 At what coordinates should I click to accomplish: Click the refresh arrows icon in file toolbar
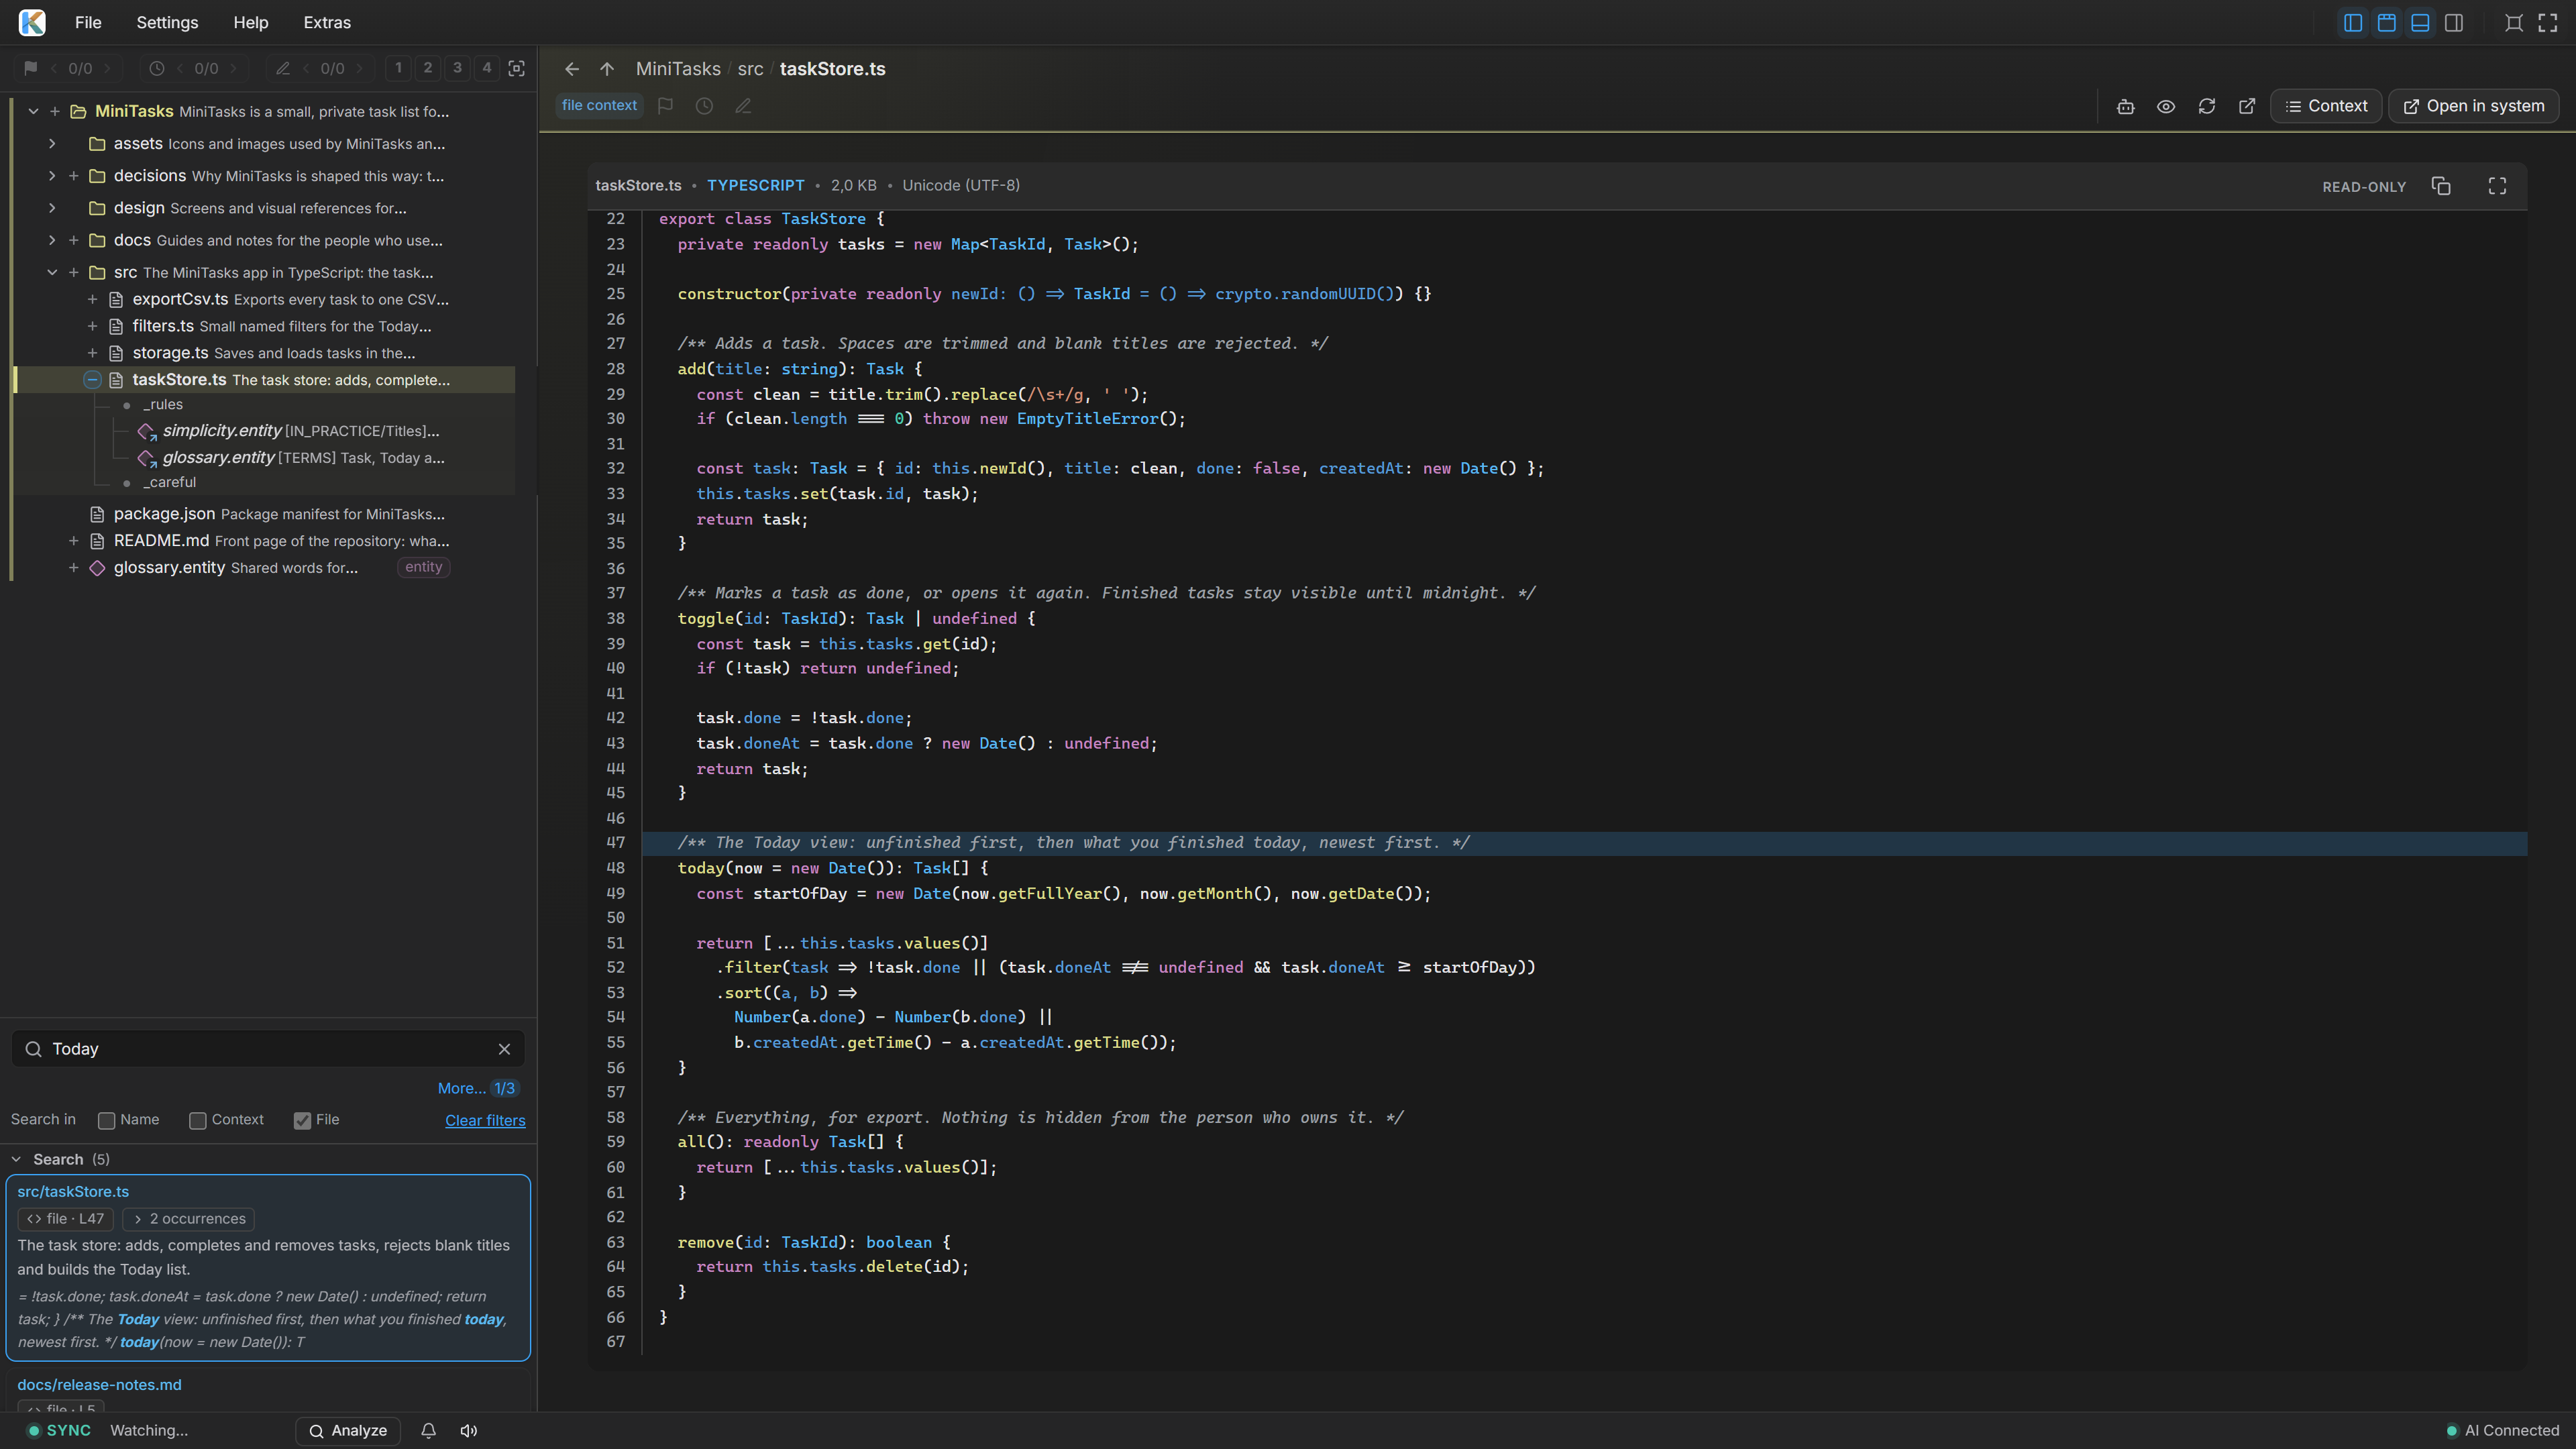coord(2206,106)
